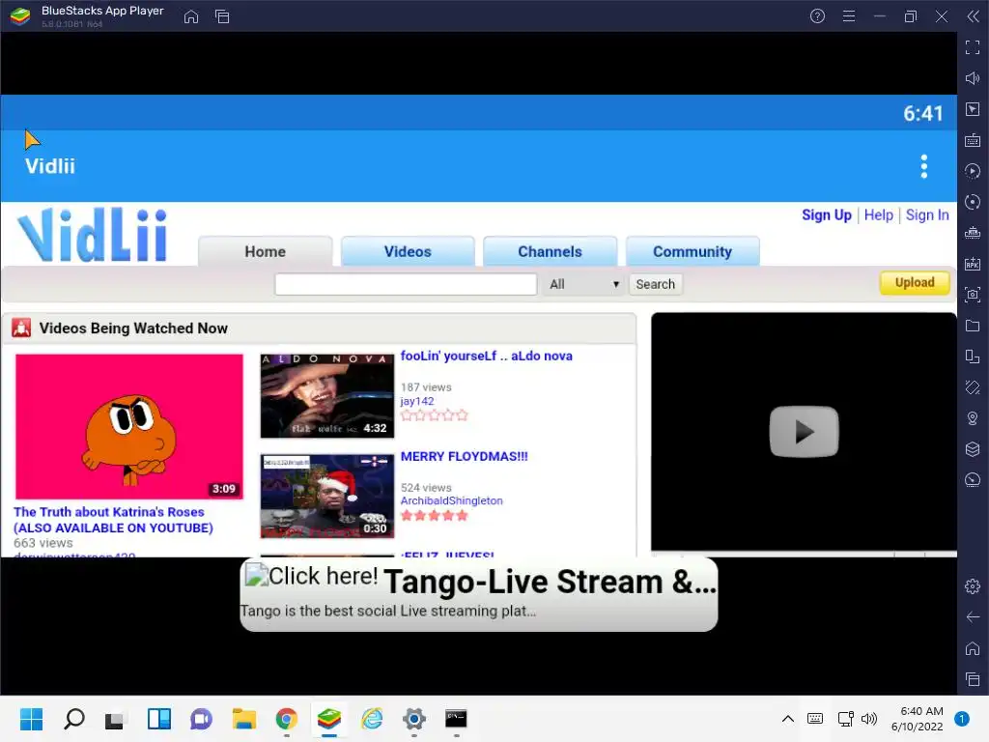Toggle BlueStacks fullscreen mode icon
Image resolution: width=989 pixels, height=742 pixels.
(x=972, y=47)
